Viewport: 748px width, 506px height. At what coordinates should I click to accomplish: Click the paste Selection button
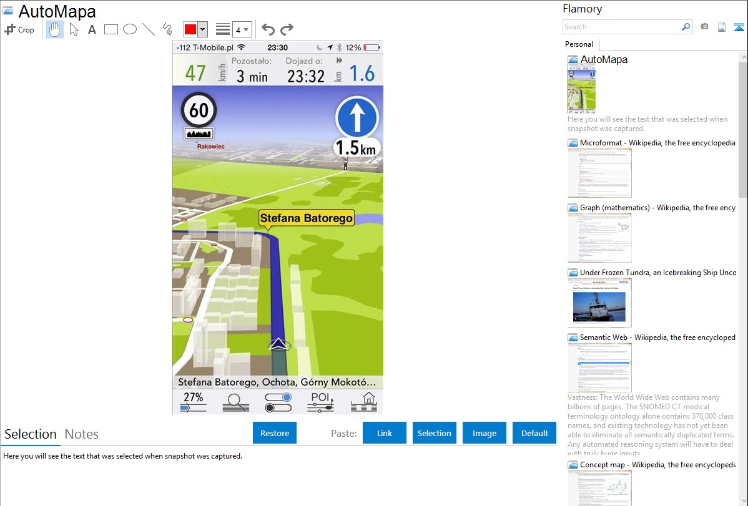pyautogui.click(x=434, y=433)
